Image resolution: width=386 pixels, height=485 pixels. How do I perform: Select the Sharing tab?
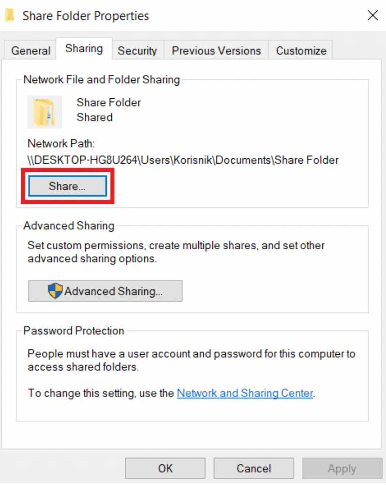(x=84, y=49)
